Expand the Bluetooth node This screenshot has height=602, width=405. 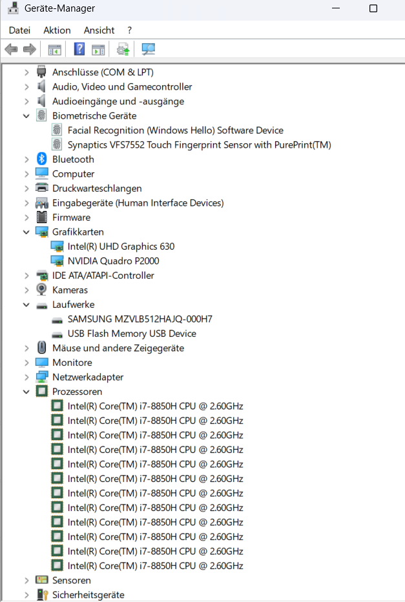point(26,159)
